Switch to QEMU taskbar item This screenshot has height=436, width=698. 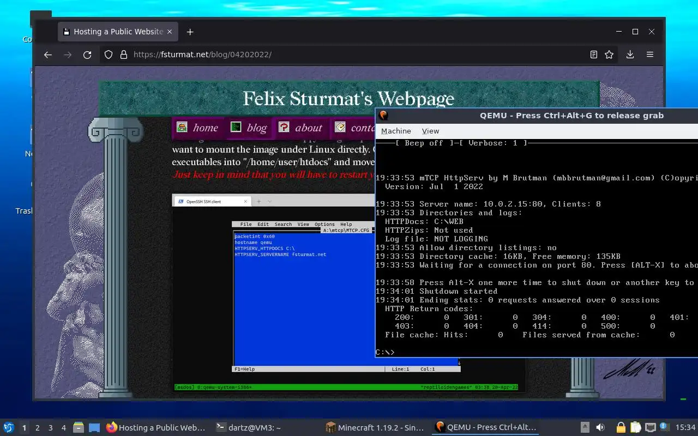tap(486, 428)
